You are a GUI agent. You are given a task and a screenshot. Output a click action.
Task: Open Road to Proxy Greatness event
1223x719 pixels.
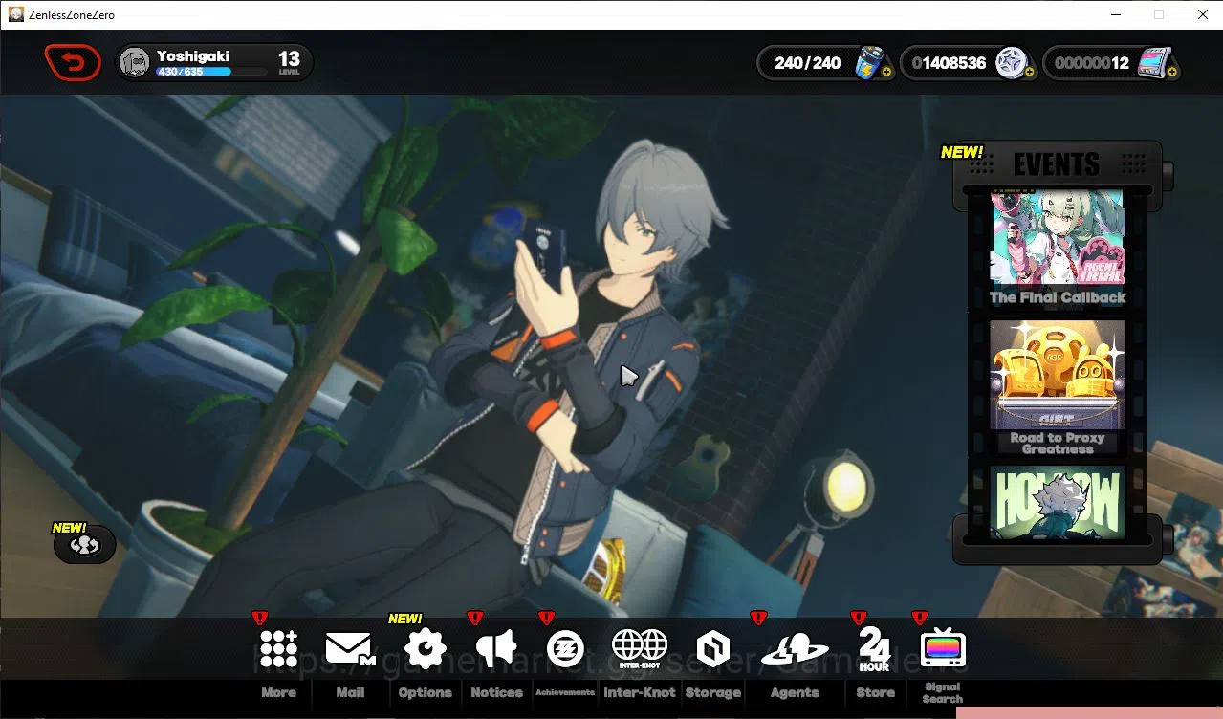click(1057, 388)
